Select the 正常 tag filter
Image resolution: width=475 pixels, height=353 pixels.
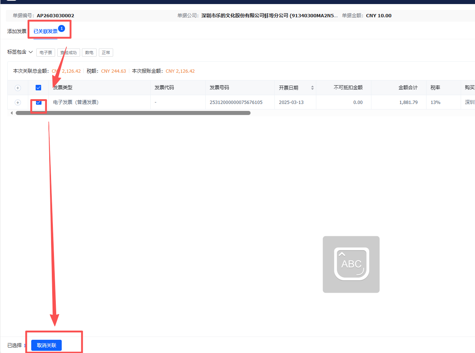(x=106, y=53)
